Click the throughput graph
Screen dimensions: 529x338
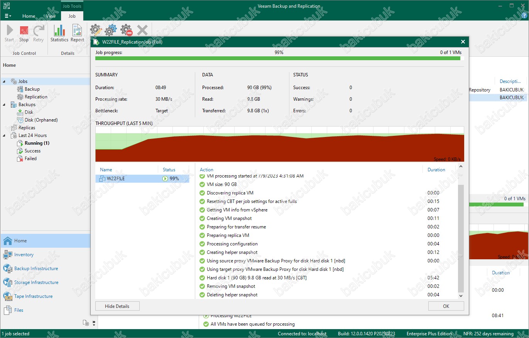(x=280, y=144)
